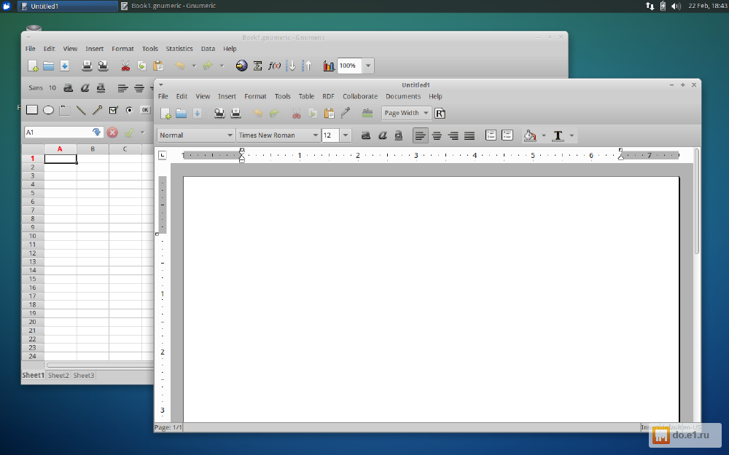Click Gnumeric function f(x) icon
Screen dimensions: 729x455
pyautogui.click(x=274, y=66)
